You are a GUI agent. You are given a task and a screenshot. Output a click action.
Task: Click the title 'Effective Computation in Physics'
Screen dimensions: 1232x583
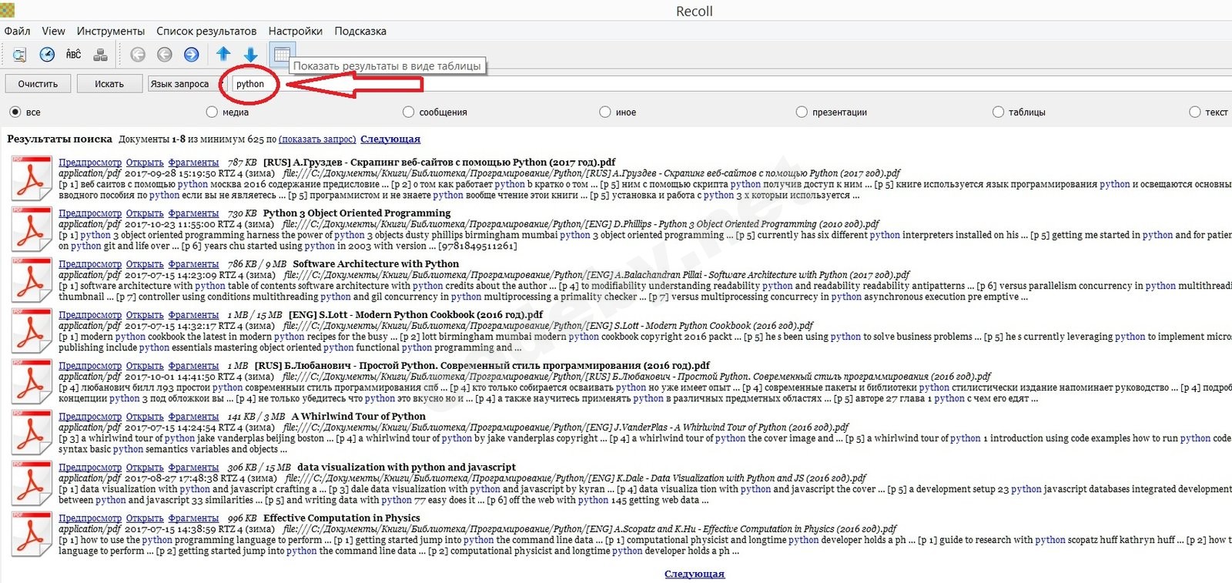(342, 518)
